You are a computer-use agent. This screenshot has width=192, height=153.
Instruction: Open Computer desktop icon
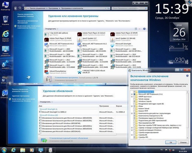(x=5, y=6)
